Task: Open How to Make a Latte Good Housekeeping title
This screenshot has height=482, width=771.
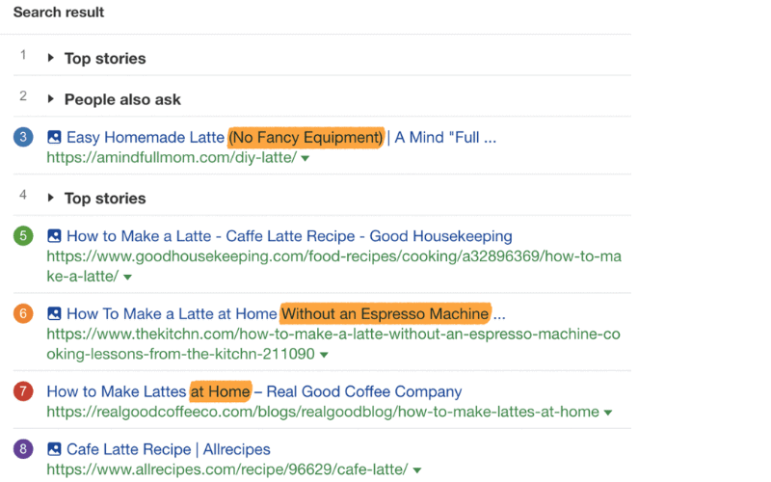Action: 289,236
